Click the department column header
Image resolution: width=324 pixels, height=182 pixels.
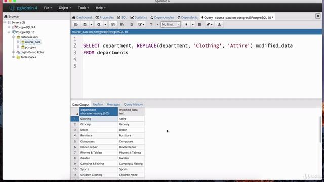pyautogui.click(x=99, y=112)
